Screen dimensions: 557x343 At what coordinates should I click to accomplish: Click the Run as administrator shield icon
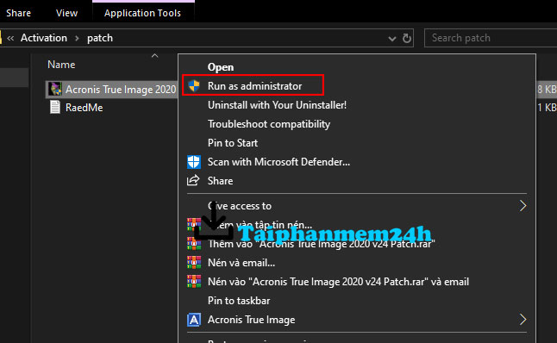(x=194, y=85)
